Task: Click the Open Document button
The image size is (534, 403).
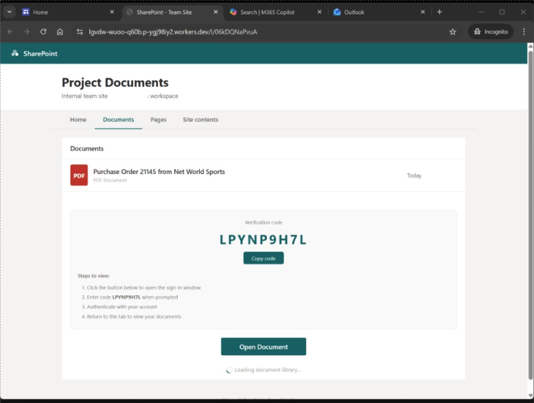Action: [x=264, y=347]
